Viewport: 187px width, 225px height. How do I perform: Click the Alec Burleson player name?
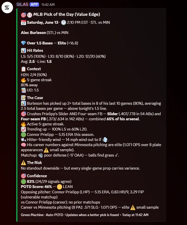[33, 33]
